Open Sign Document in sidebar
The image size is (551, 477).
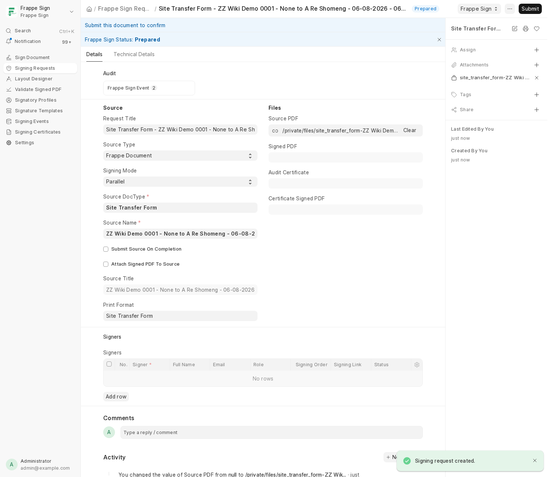(40, 58)
